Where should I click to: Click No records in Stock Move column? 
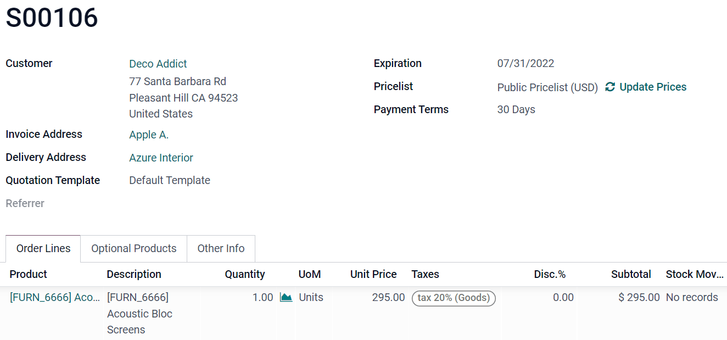point(692,297)
